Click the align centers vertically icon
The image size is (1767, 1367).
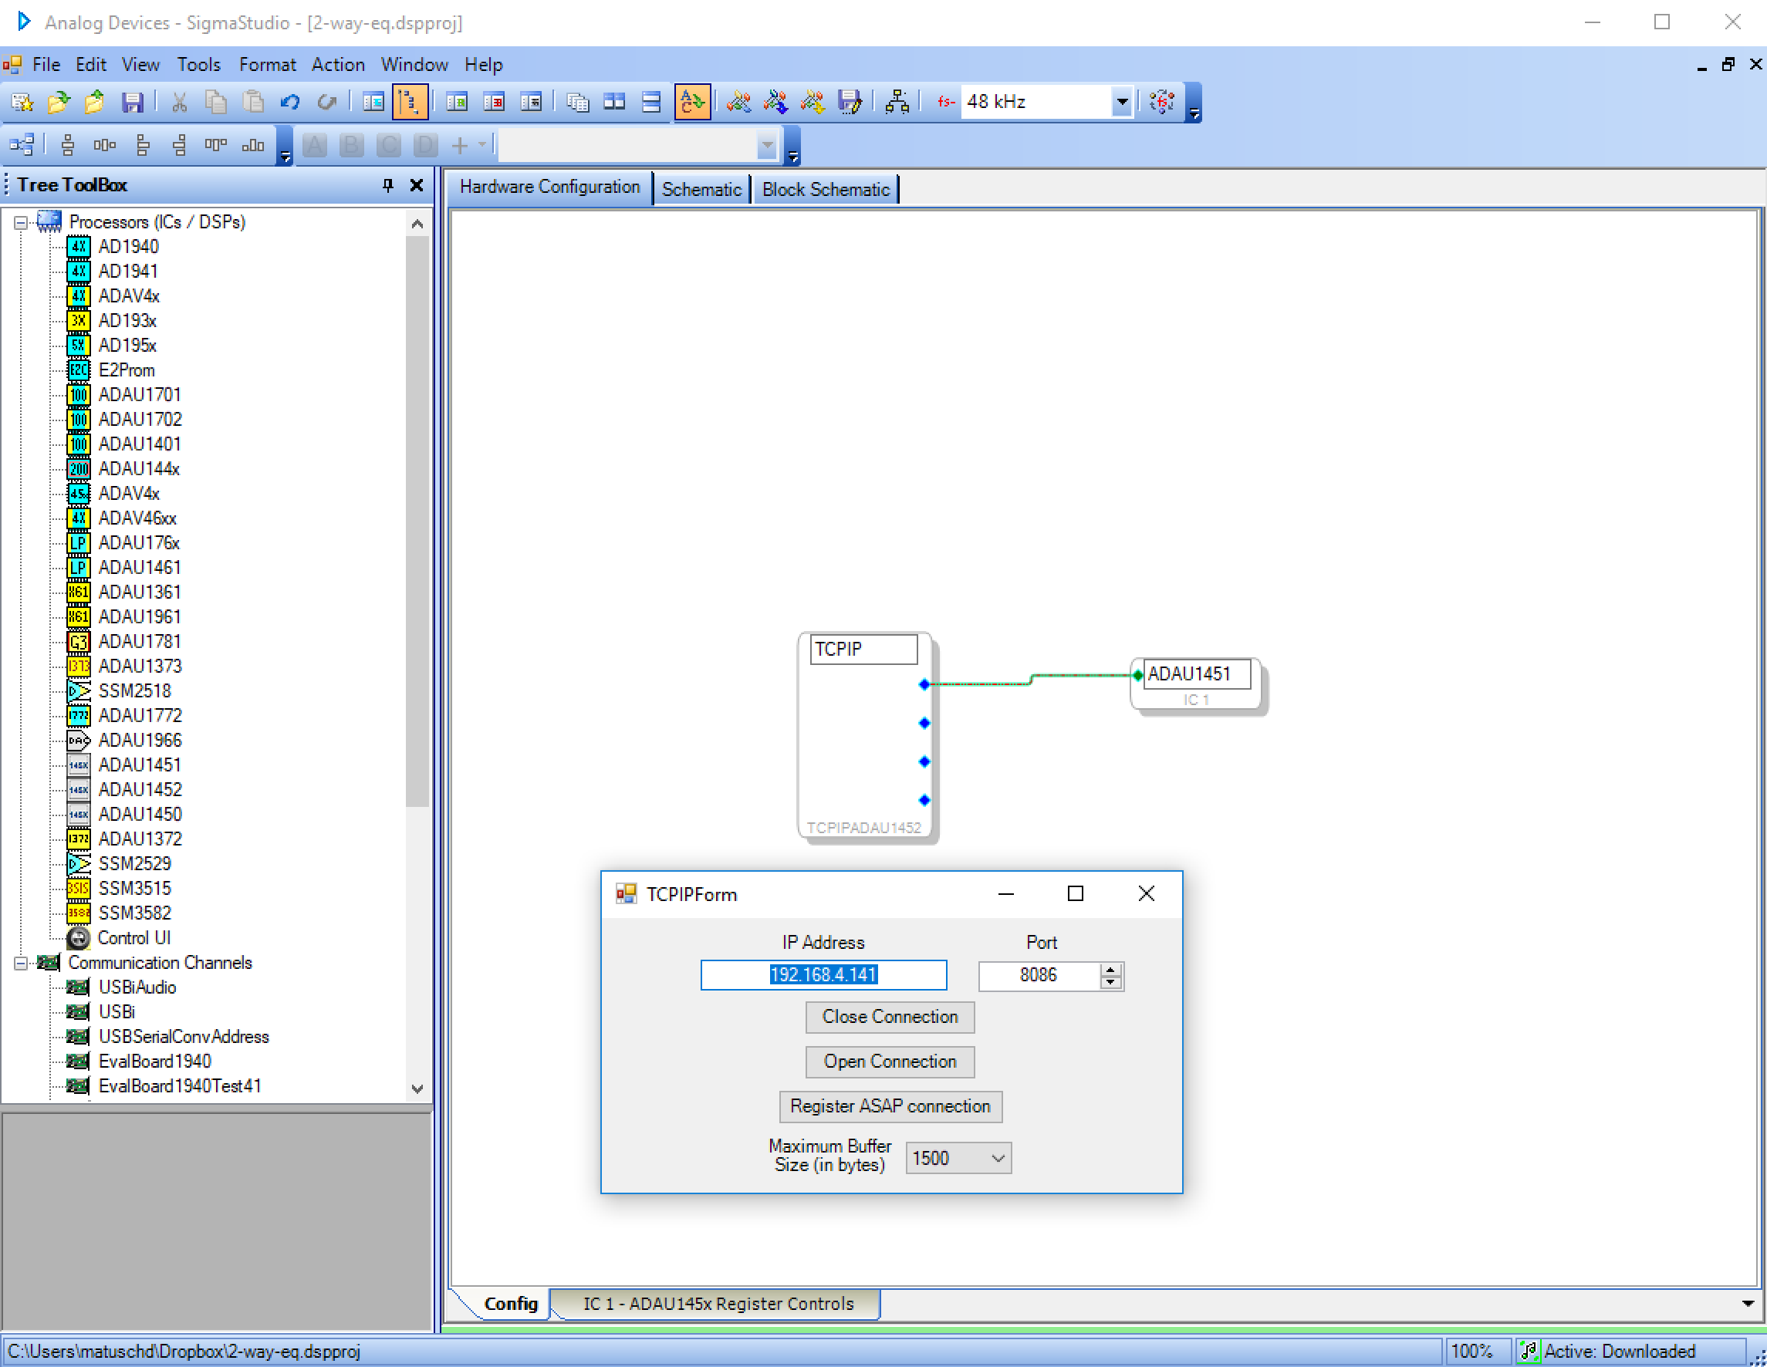pyautogui.click(x=68, y=146)
